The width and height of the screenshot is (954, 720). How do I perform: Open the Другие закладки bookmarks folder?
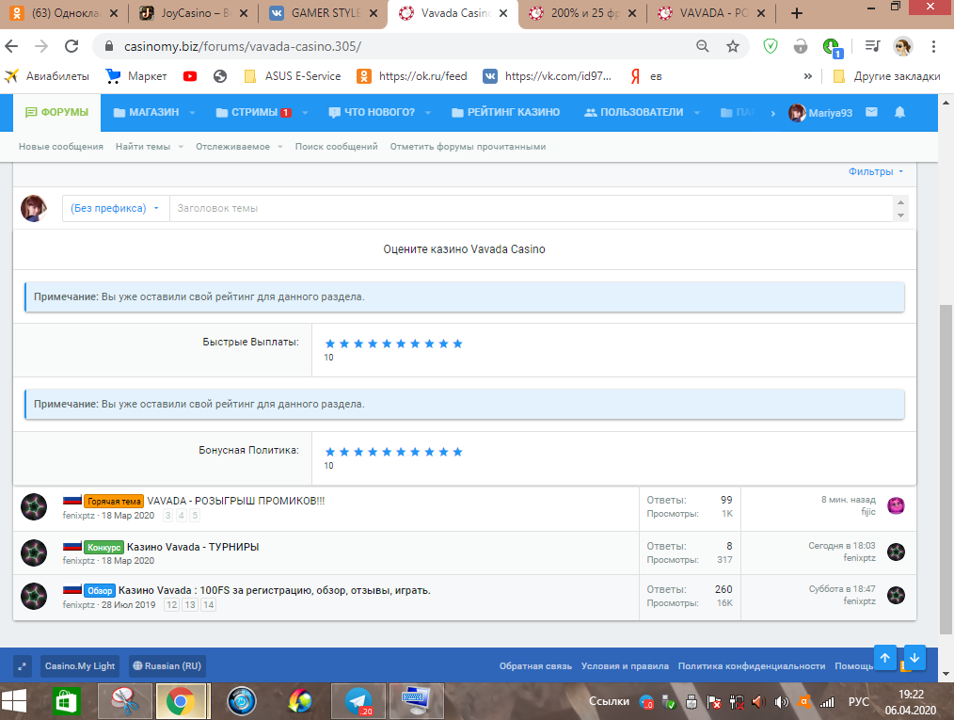pyautogui.click(x=886, y=76)
